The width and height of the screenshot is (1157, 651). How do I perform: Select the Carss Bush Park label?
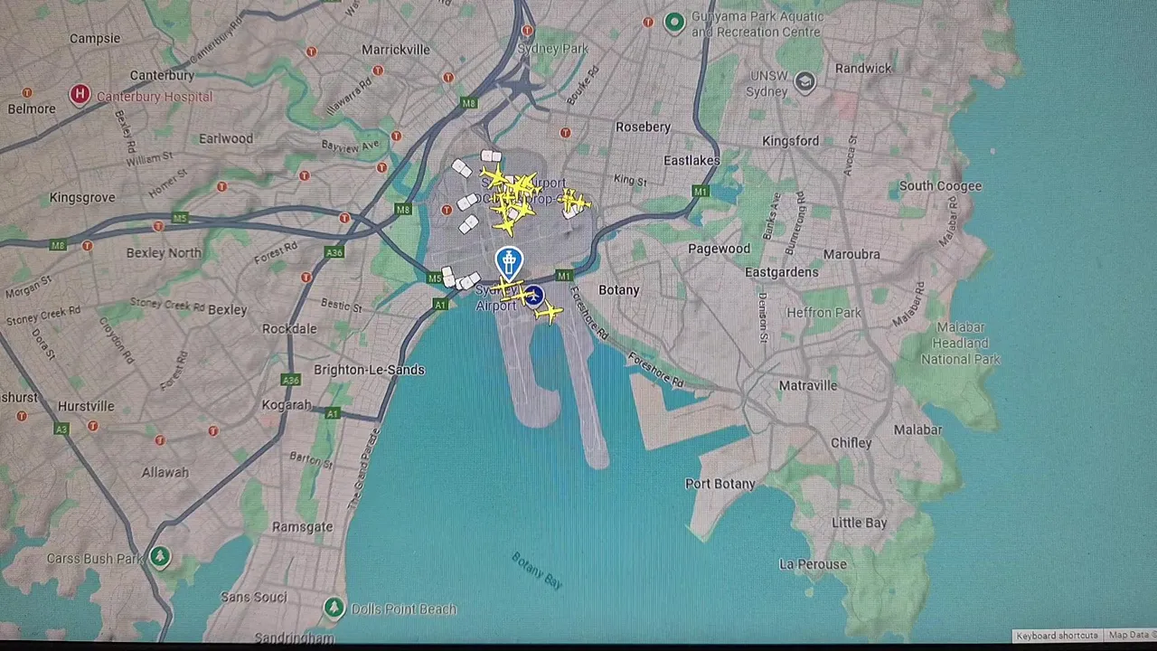(x=95, y=558)
